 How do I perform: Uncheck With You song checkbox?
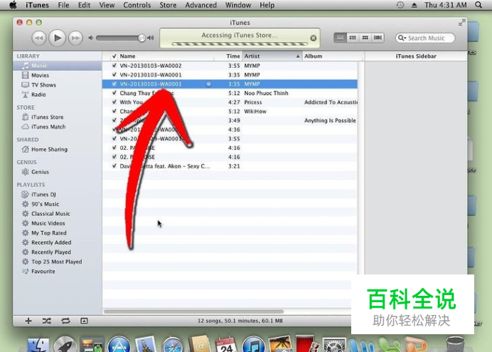point(114,102)
